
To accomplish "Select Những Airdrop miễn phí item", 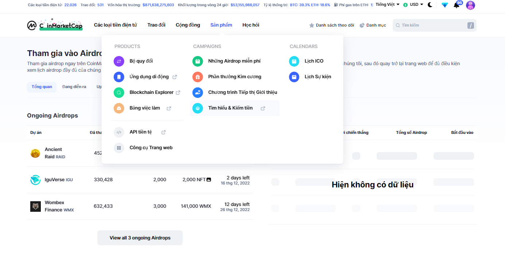I will click(x=234, y=61).
